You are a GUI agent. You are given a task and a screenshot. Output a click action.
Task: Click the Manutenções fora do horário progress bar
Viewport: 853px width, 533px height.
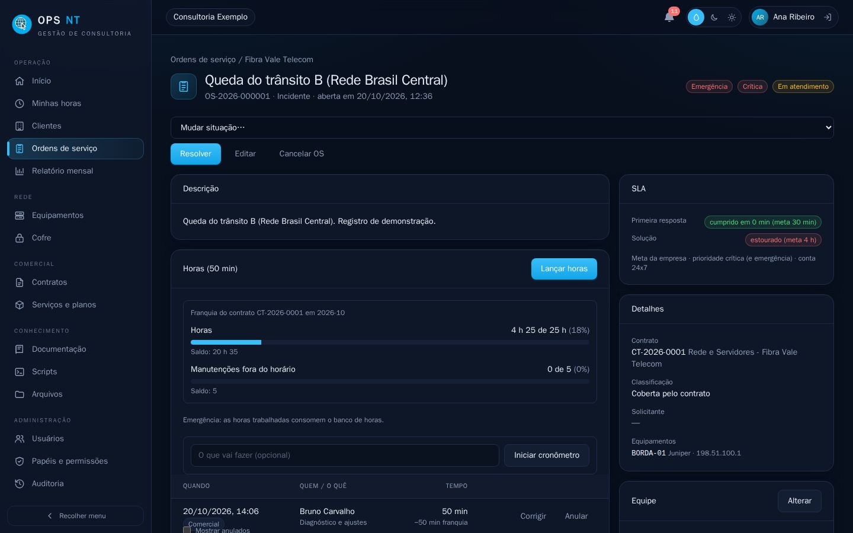390,381
